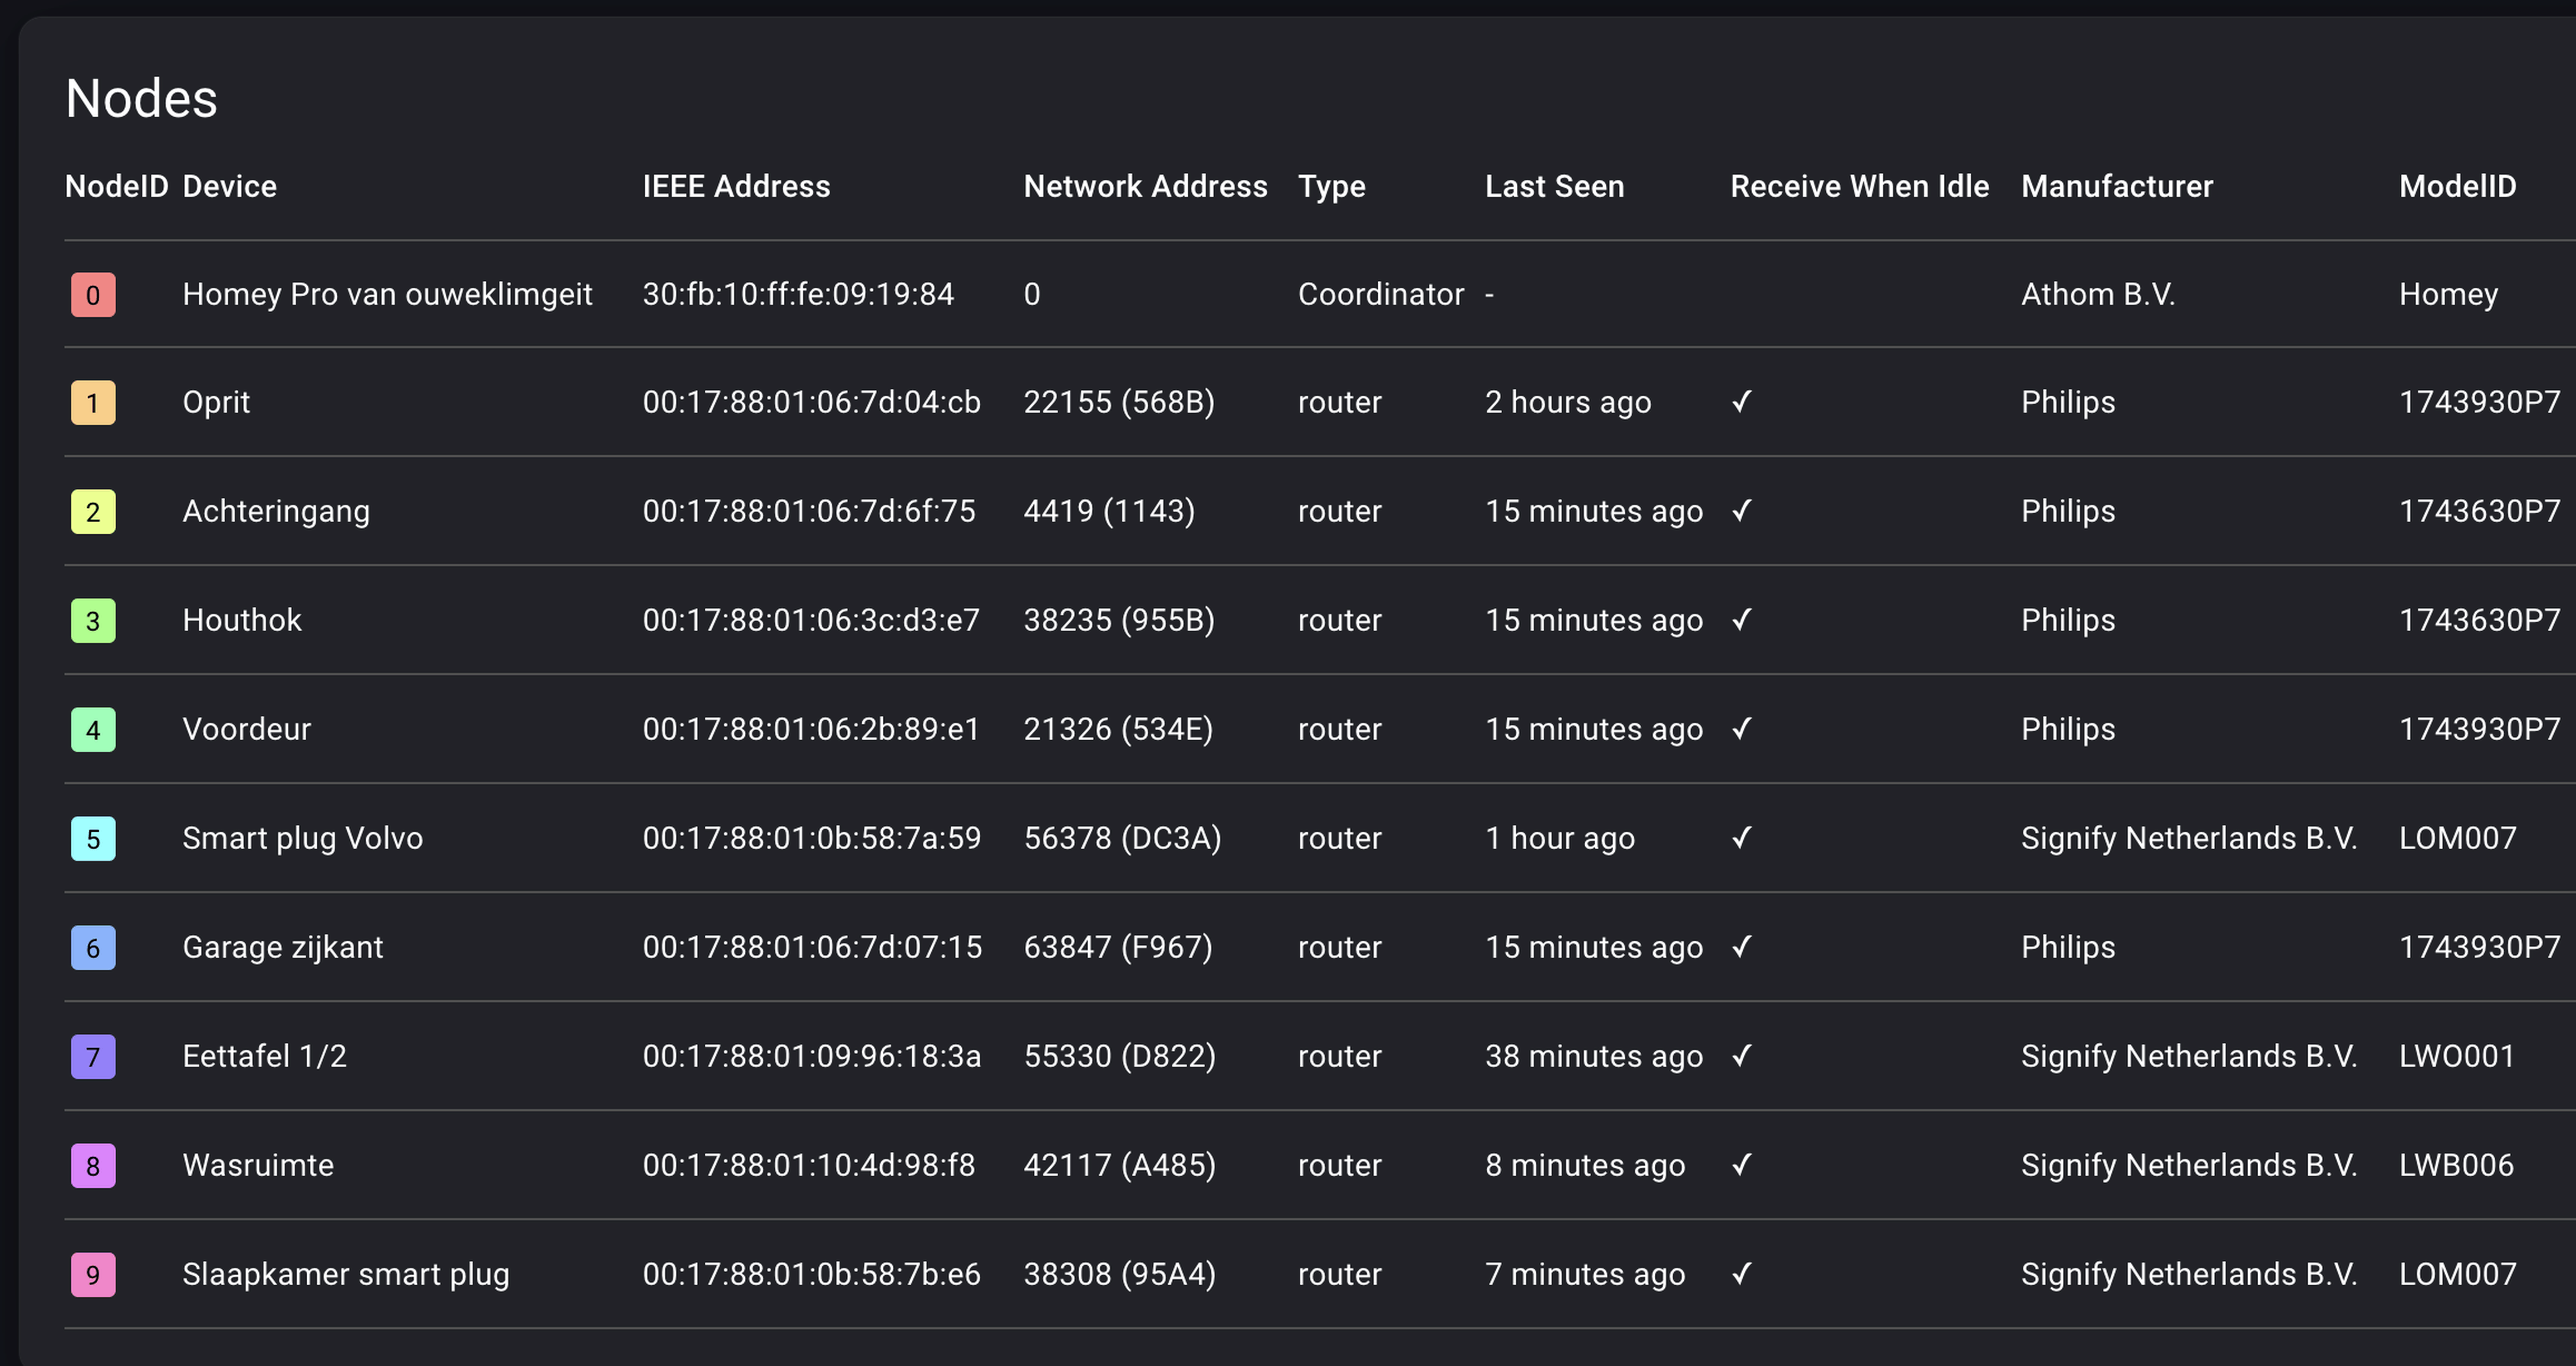Click Oprit's Receive When Idle checkmark
Image resolution: width=2576 pixels, height=1366 pixels.
tap(1741, 402)
